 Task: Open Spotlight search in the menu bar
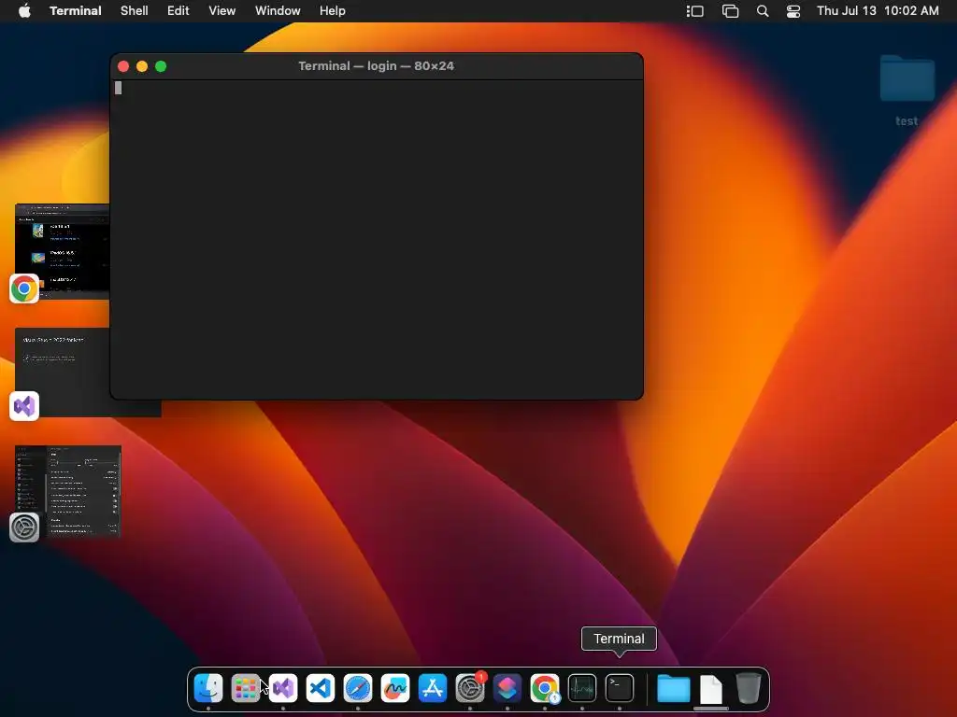[763, 11]
